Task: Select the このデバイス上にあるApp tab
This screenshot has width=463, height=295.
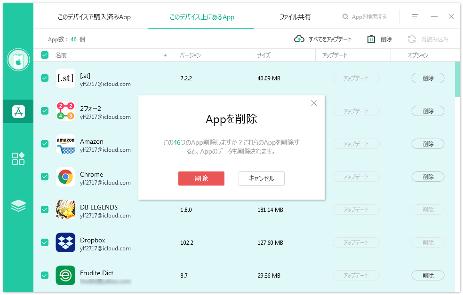Action: [x=202, y=17]
